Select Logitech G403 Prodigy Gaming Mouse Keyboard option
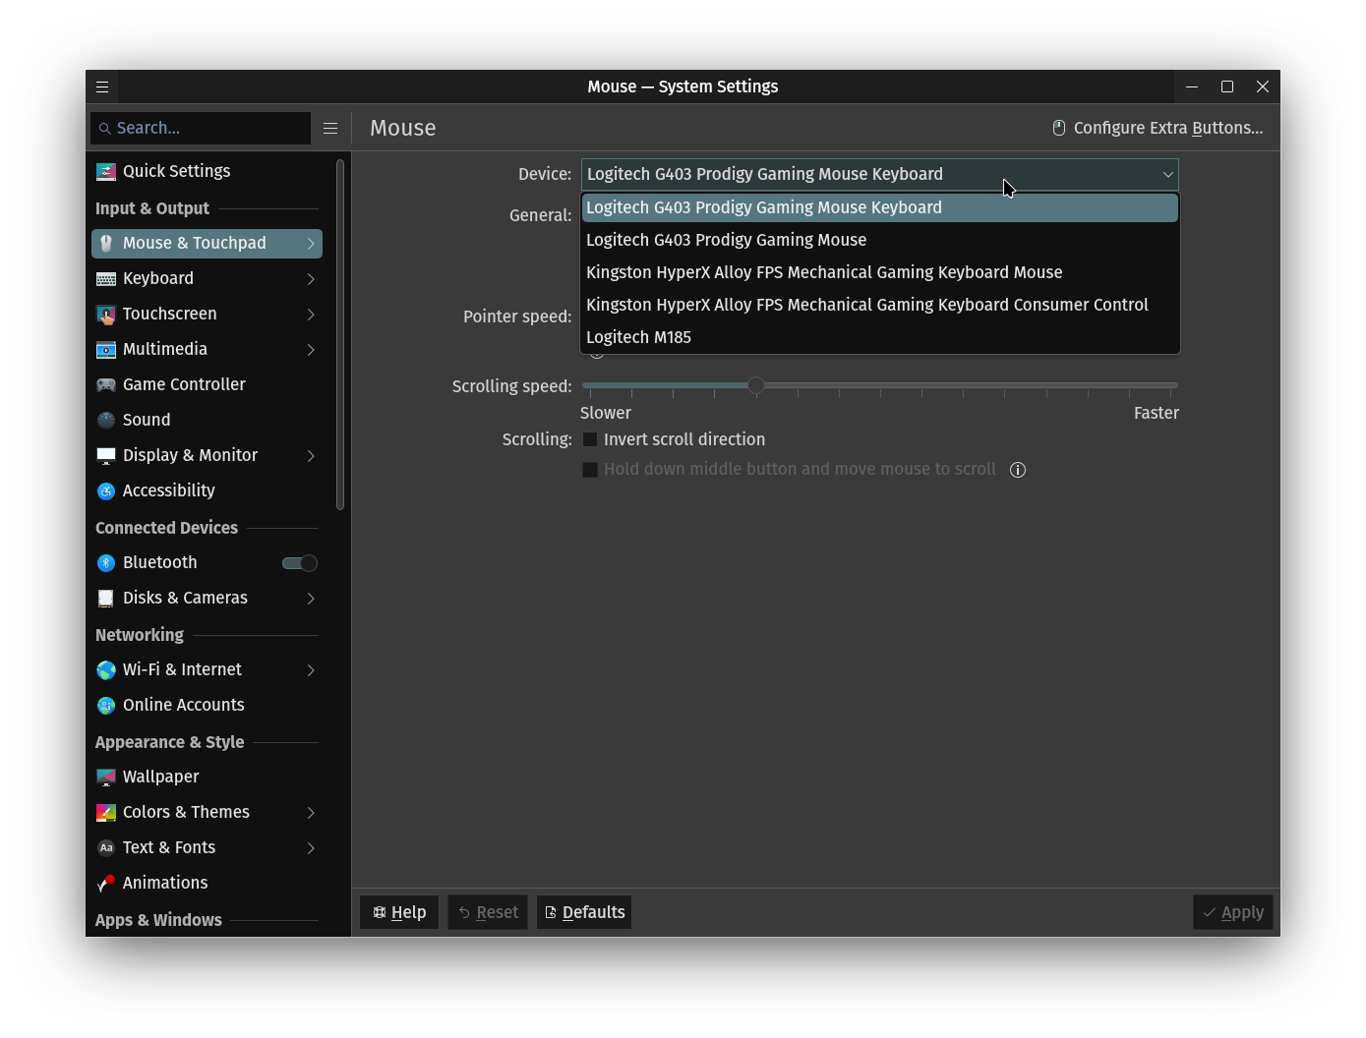The height and width of the screenshot is (1038, 1366). (880, 207)
